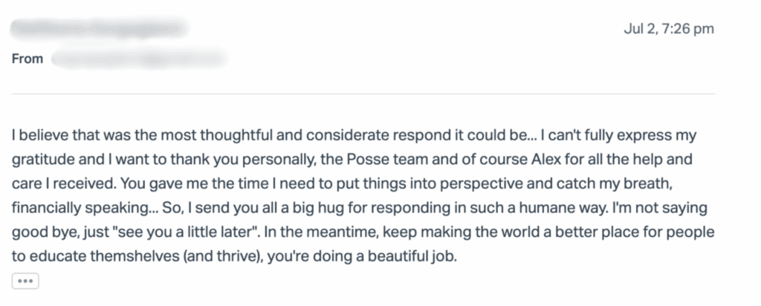This screenshot has height=306, width=761.
Task: Select the blurred From email address
Action: point(139,59)
